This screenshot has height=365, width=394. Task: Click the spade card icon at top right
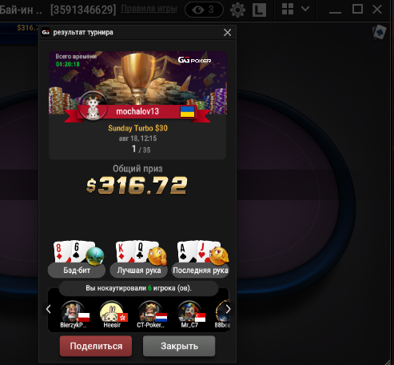tap(379, 32)
